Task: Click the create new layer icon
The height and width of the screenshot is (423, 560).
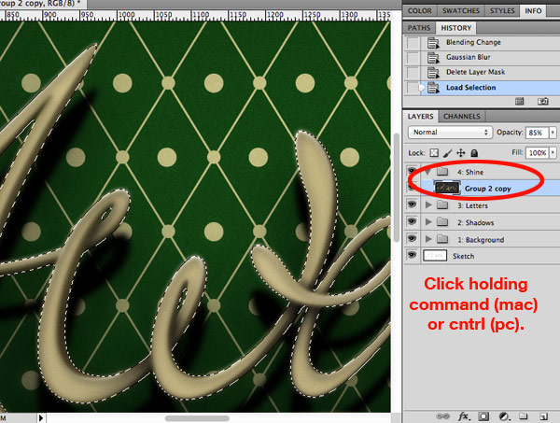Action: pos(543,416)
